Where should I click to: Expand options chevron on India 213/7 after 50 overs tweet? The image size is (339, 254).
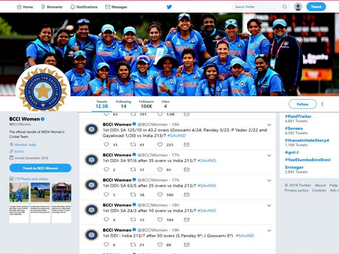click(269, 230)
